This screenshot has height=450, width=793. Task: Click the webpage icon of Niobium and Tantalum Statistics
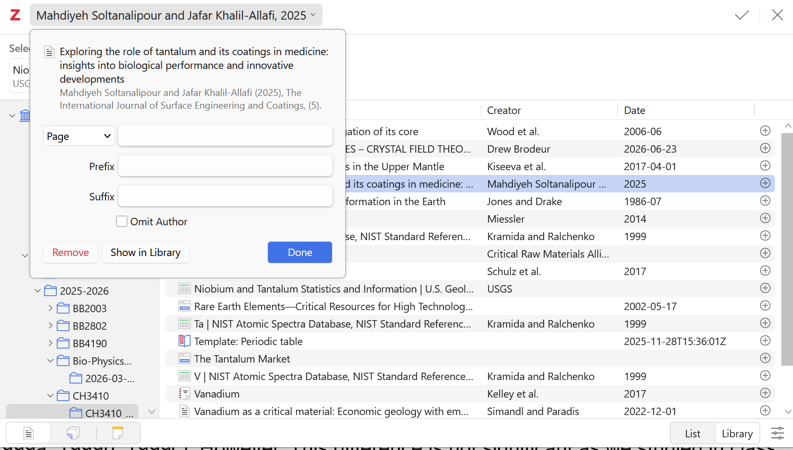pos(185,288)
